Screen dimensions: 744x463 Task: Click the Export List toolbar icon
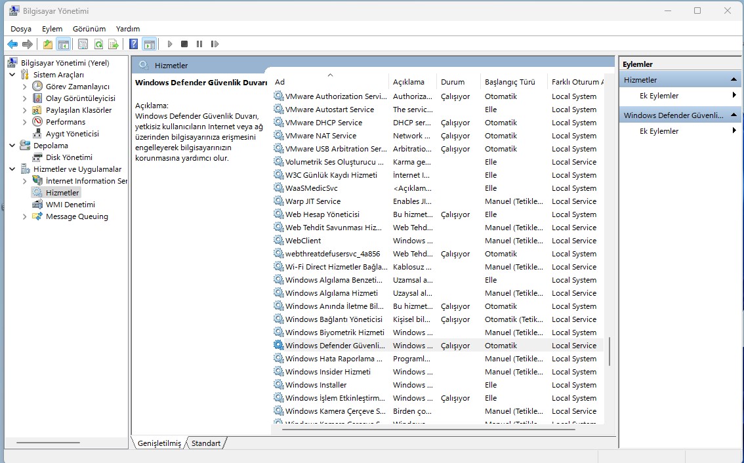pyautogui.click(x=114, y=44)
